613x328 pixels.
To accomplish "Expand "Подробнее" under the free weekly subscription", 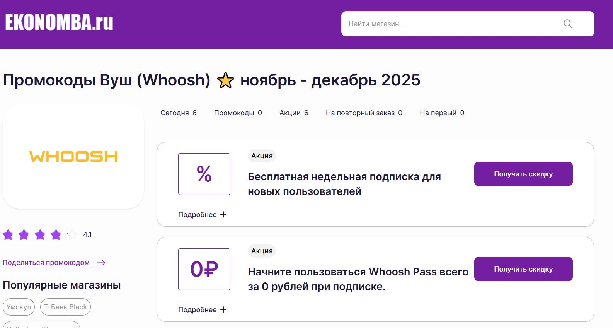I will point(202,215).
